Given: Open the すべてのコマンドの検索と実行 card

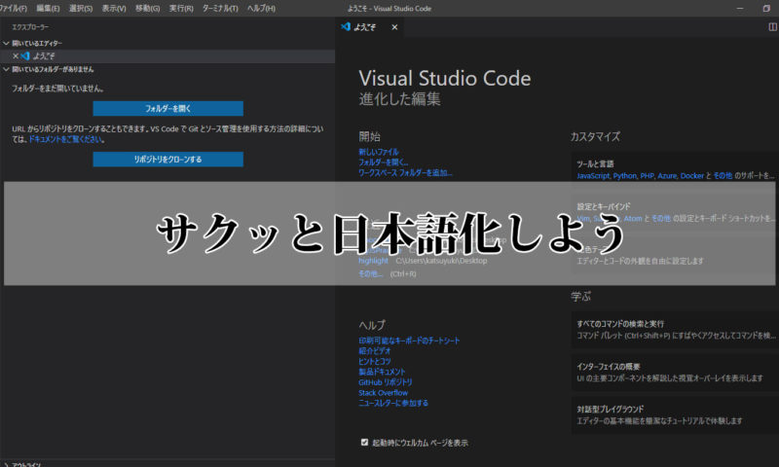Looking at the screenshot, I should (x=675, y=330).
